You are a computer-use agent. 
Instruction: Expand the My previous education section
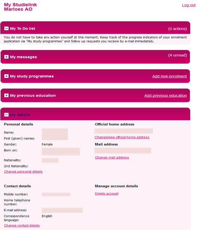6,96
